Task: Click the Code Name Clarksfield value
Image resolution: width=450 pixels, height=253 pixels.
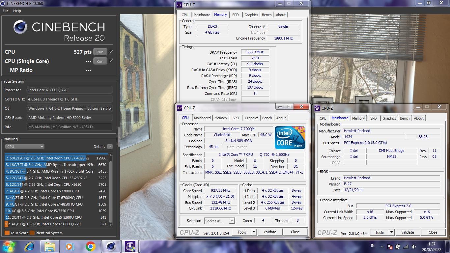Action: click(221, 135)
